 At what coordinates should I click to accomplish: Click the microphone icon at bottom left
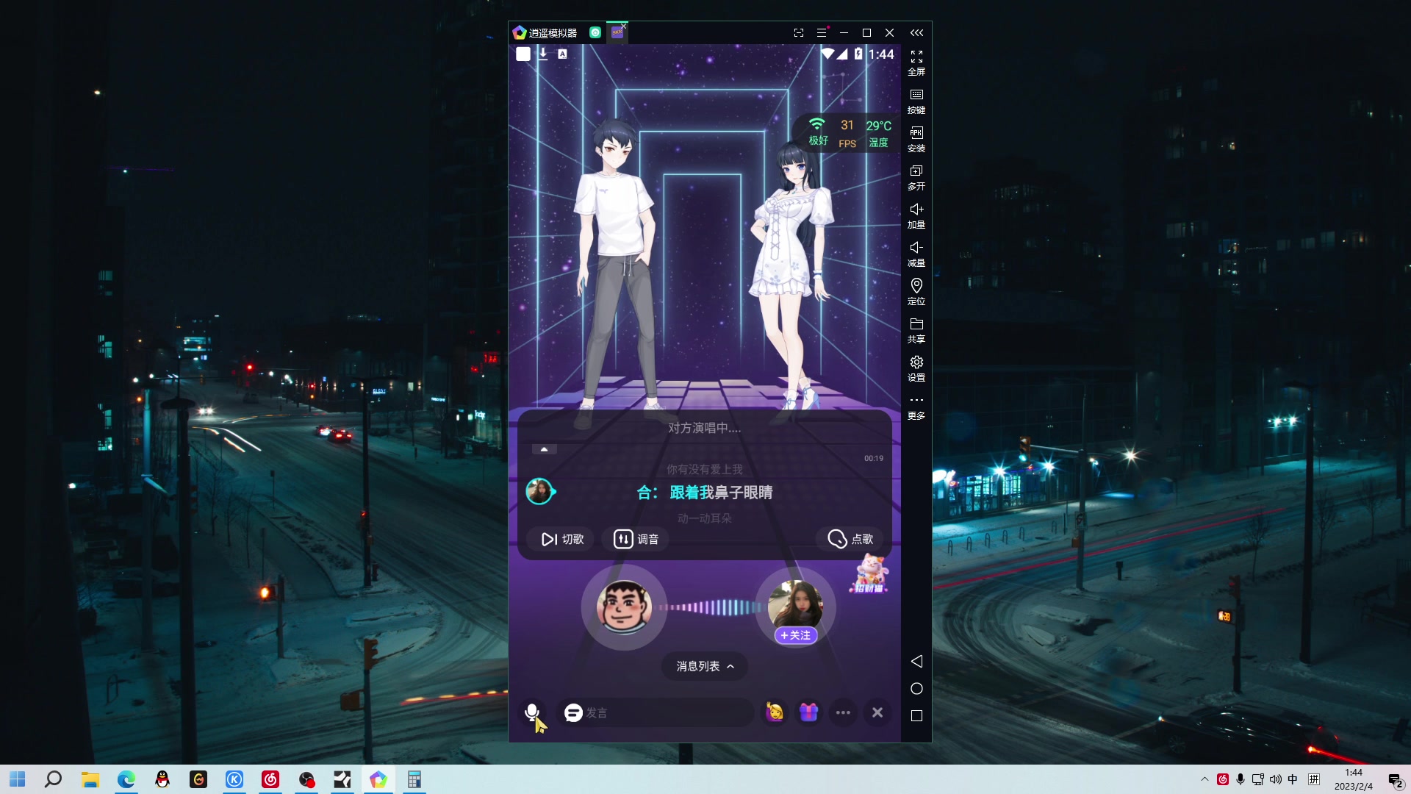point(532,712)
